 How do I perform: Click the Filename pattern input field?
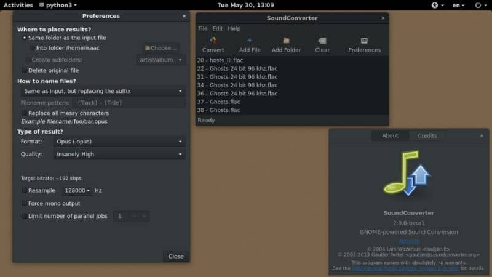[129, 103]
